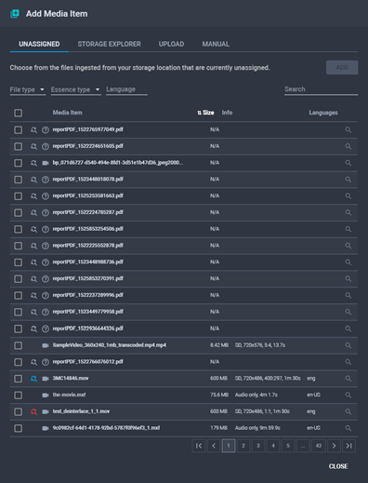The height and width of the screenshot is (483, 368).
Task: Toggle the select-all checkbox in header
Action: [19, 113]
